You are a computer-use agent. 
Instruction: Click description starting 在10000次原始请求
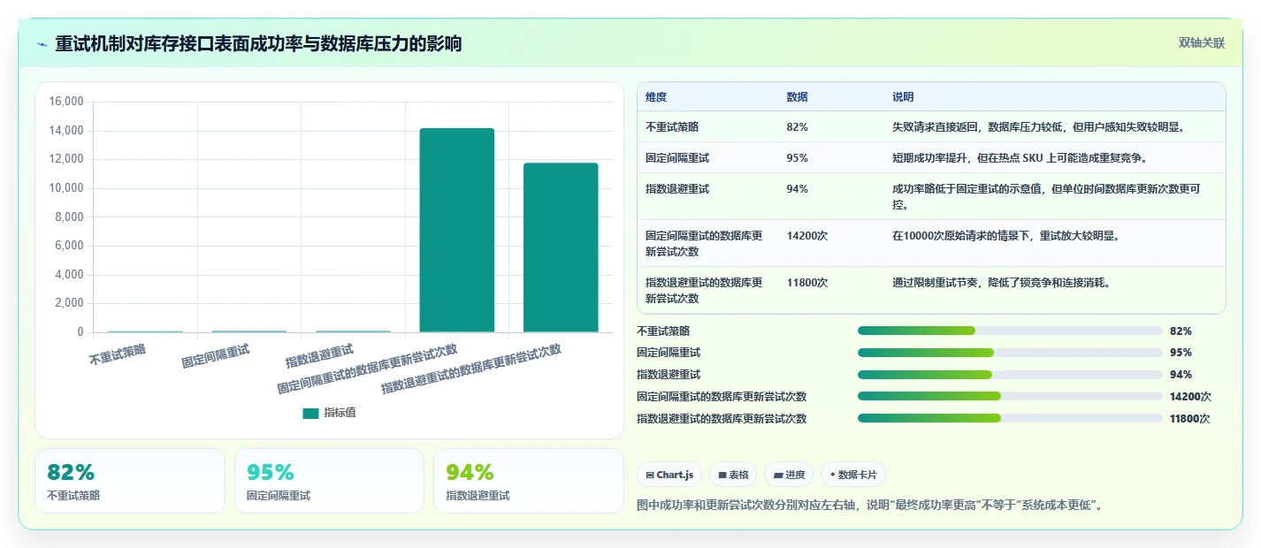point(1005,235)
